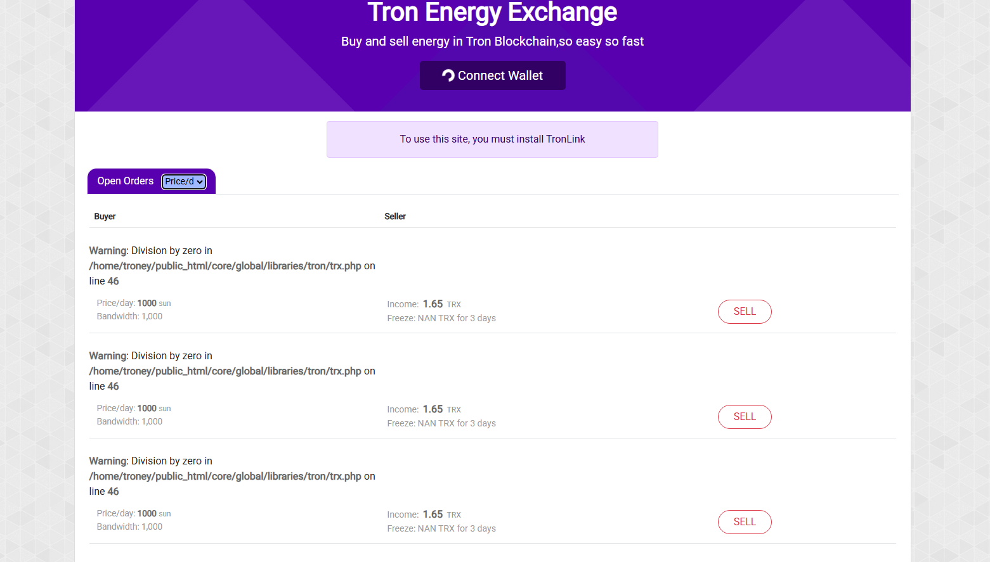
Task: Click SELL on the second order
Action: pyautogui.click(x=745, y=417)
